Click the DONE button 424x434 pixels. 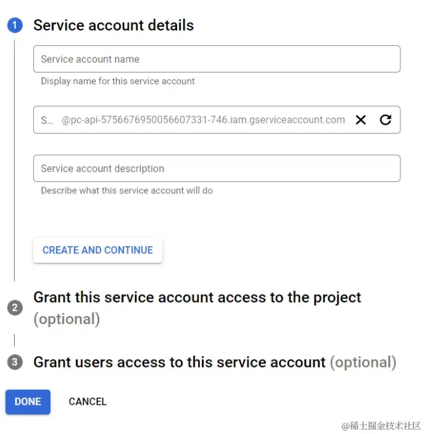point(28,402)
